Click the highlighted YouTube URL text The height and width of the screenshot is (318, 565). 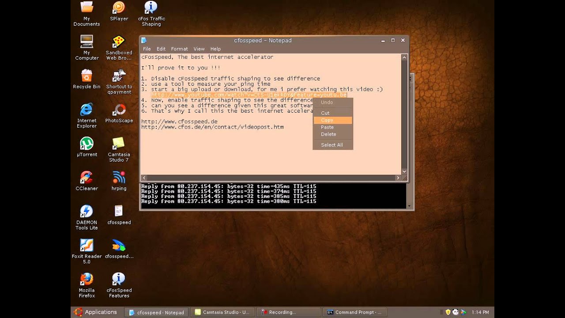click(x=249, y=95)
